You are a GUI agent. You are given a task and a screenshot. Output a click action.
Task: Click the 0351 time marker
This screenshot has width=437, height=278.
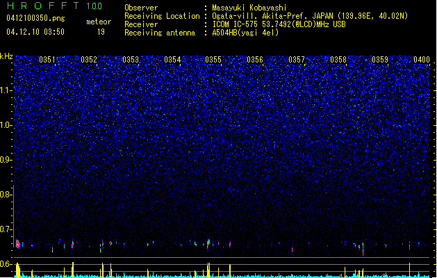click(x=47, y=60)
